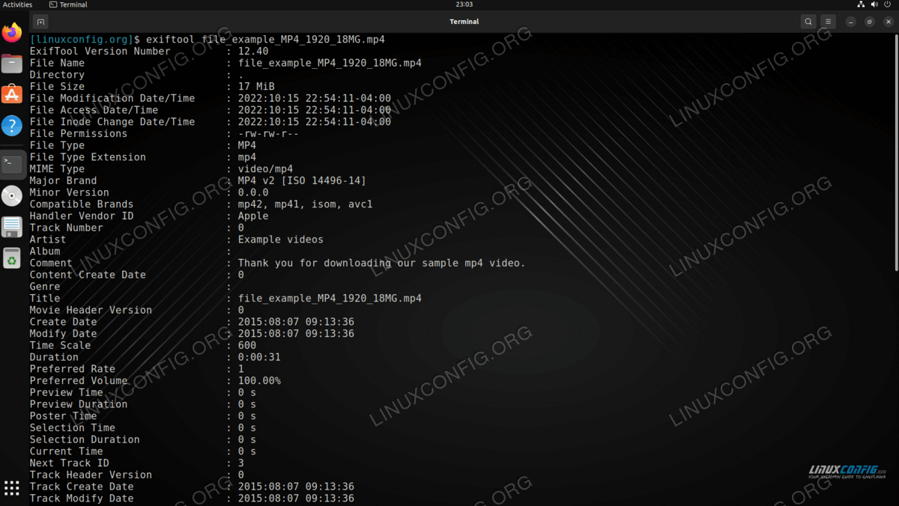Click the Compatible Brands value list
899x506 pixels.
[x=305, y=204]
